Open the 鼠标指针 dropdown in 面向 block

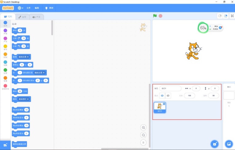point(24,99)
